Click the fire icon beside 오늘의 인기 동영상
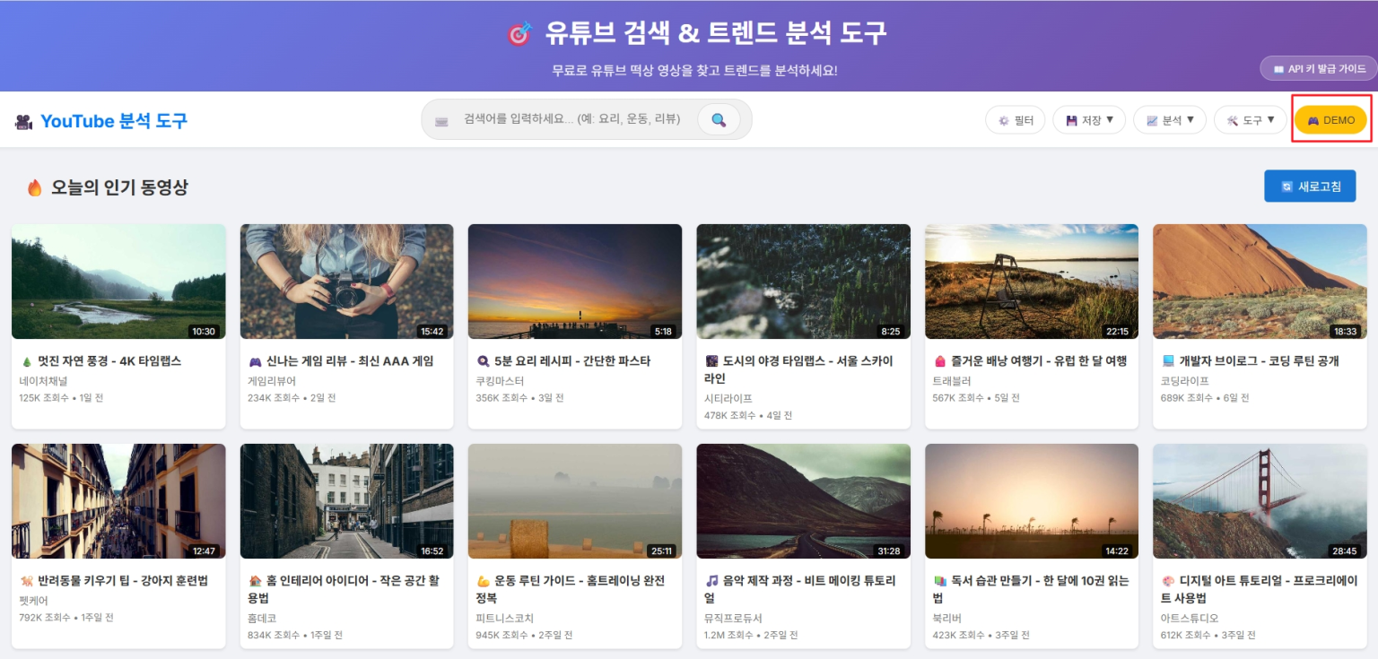The height and width of the screenshot is (659, 1378). [x=35, y=187]
